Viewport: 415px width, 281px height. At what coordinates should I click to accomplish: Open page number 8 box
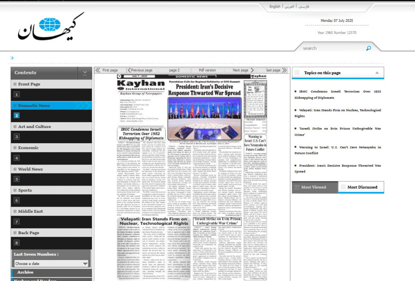point(17,243)
